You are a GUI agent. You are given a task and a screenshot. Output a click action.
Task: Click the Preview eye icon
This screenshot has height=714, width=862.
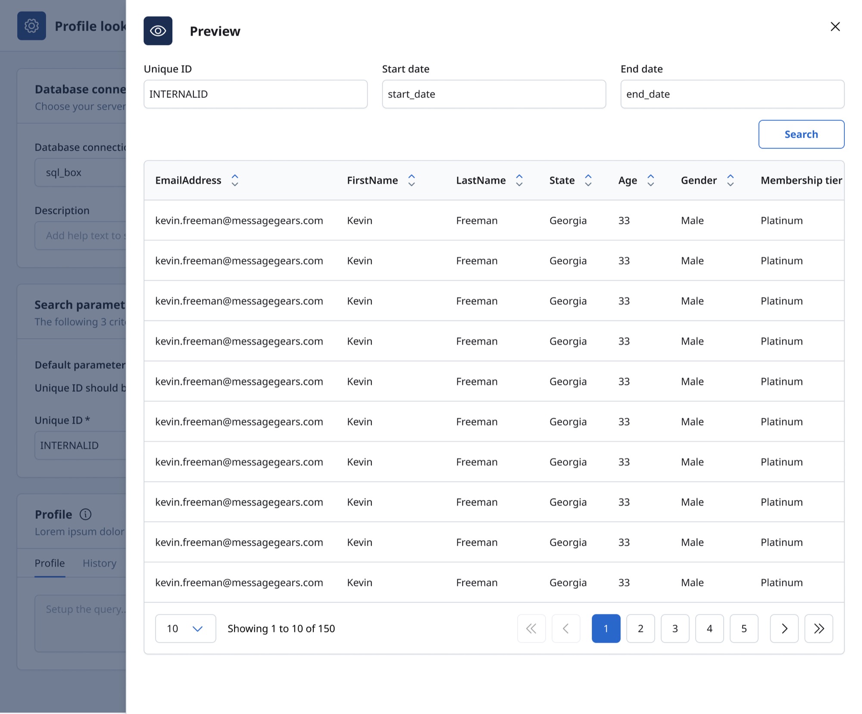coord(158,31)
